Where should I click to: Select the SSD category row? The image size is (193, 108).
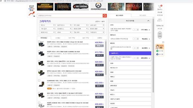pyautogui.click(x=130, y=63)
